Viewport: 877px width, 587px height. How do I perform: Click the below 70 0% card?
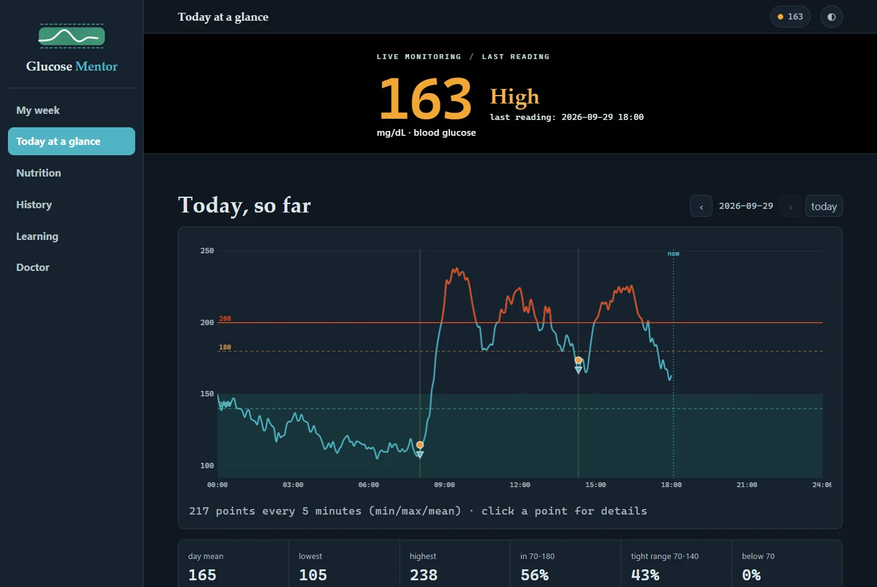(x=787, y=564)
